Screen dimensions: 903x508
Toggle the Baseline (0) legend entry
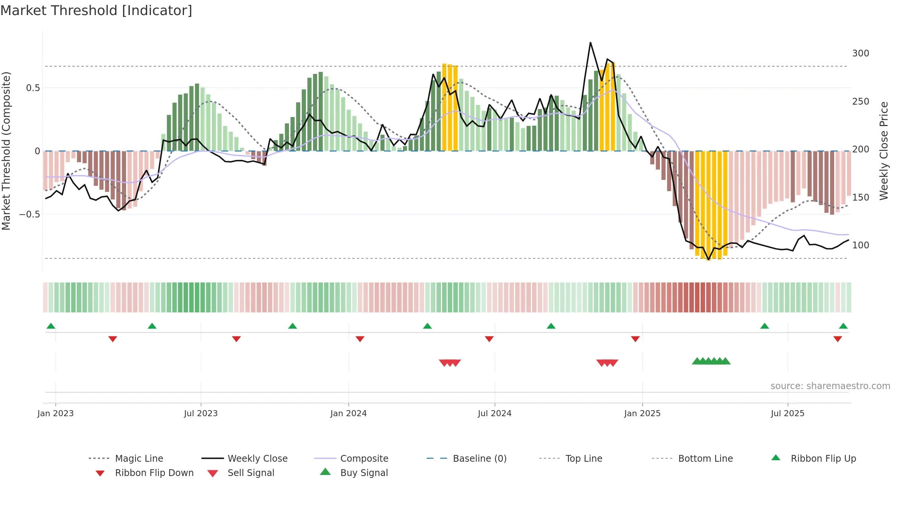pyautogui.click(x=467, y=458)
